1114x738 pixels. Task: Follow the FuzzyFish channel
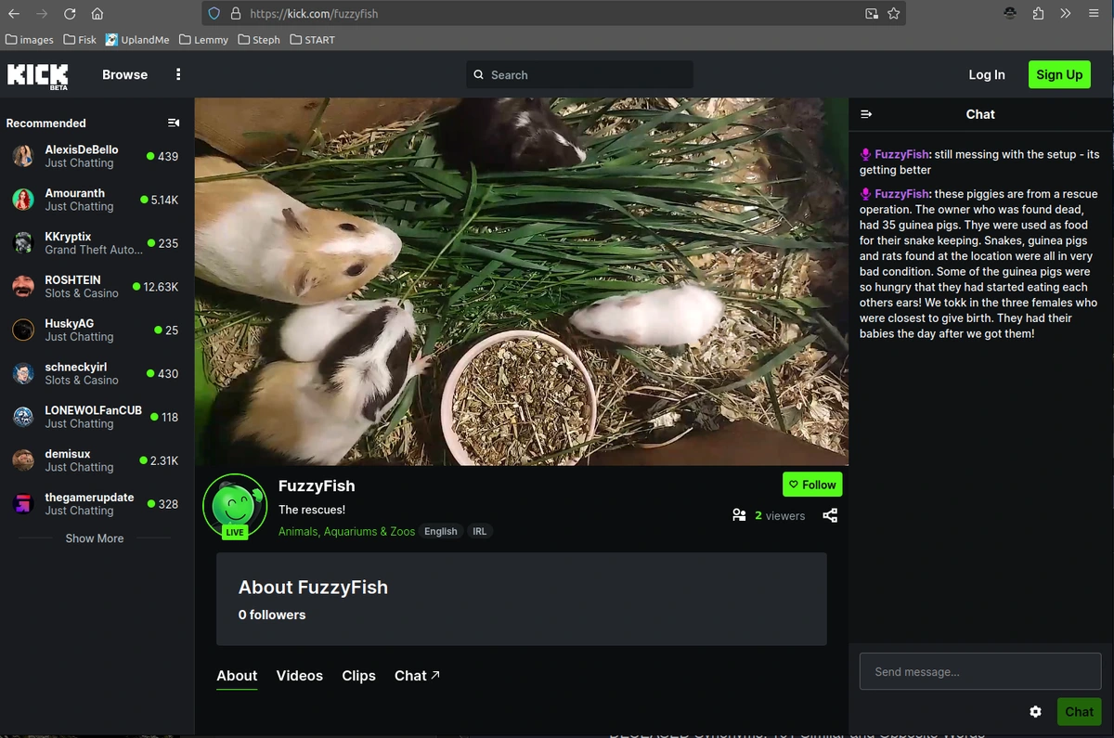pyautogui.click(x=811, y=485)
